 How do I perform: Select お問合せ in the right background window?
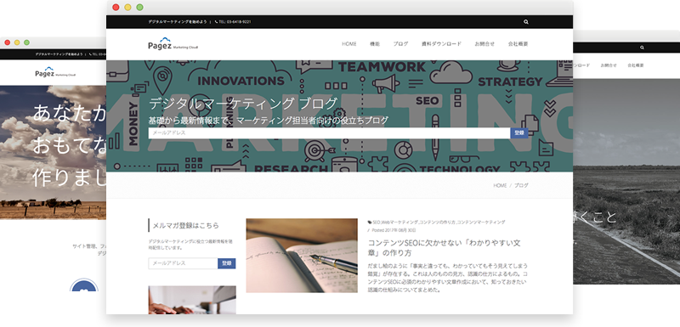tap(609, 65)
